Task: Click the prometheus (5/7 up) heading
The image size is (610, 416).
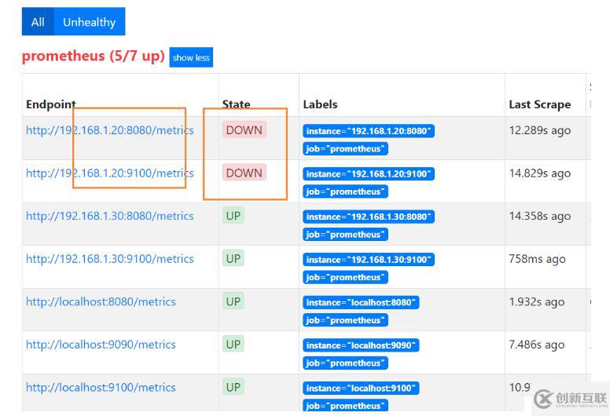Action: pos(94,56)
